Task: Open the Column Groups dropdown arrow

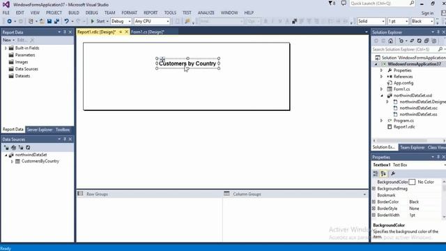Action: (x=364, y=195)
